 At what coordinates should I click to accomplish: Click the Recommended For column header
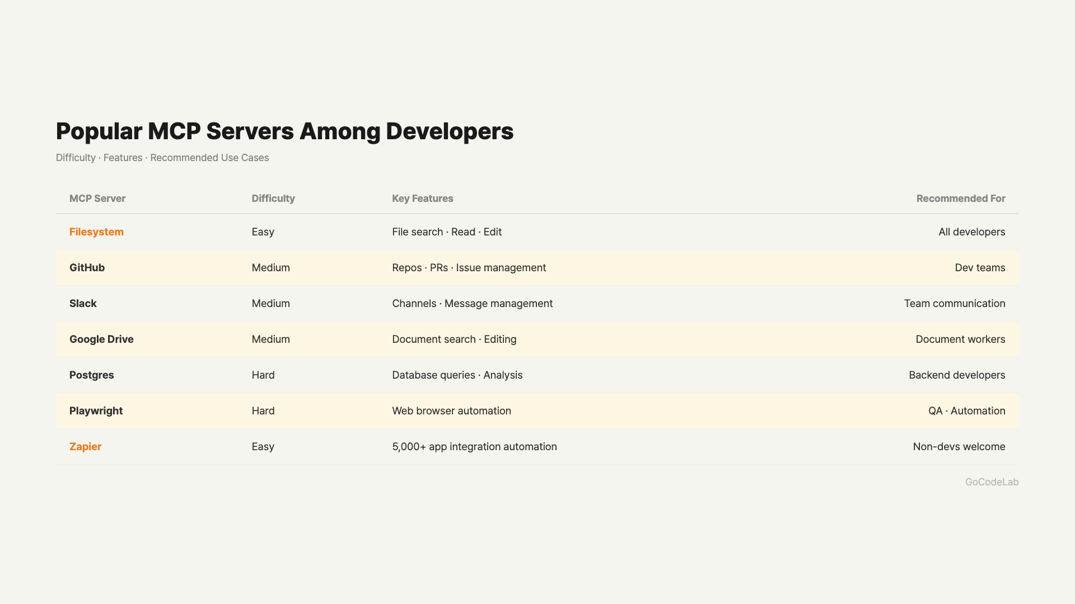coord(960,199)
